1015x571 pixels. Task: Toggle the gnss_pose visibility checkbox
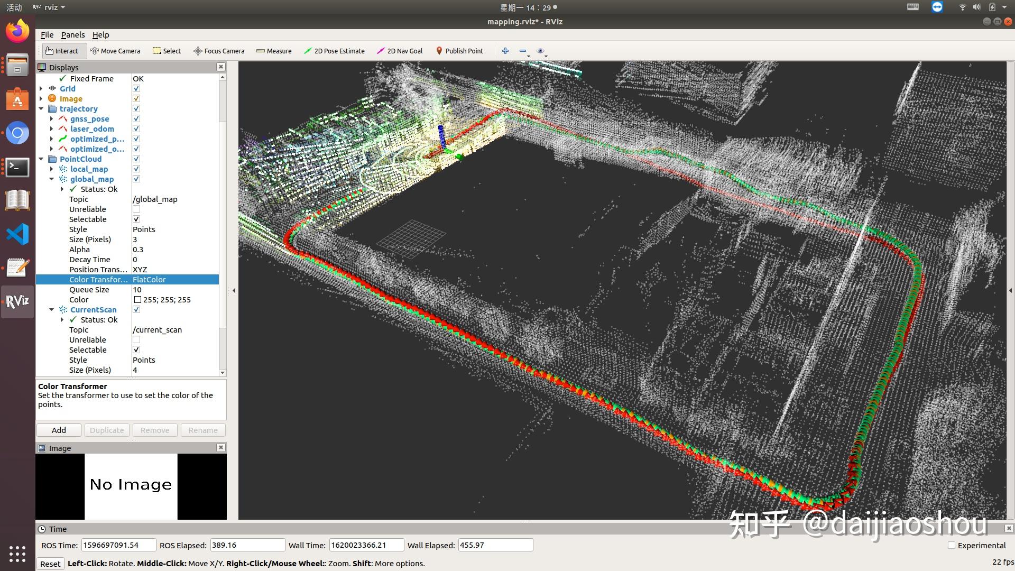click(x=136, y=119)
